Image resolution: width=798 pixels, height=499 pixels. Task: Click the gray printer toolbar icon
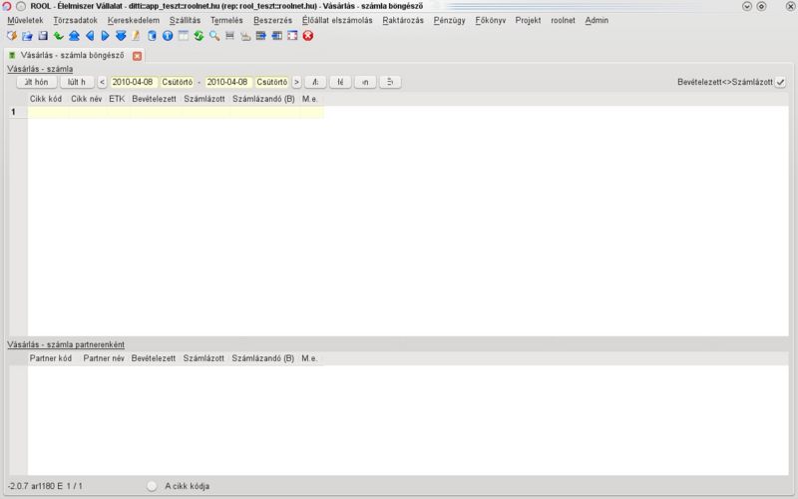click(x=230, y=36)
